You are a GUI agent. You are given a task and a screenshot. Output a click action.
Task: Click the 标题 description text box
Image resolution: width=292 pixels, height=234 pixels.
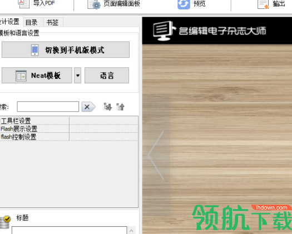(70, 230)
